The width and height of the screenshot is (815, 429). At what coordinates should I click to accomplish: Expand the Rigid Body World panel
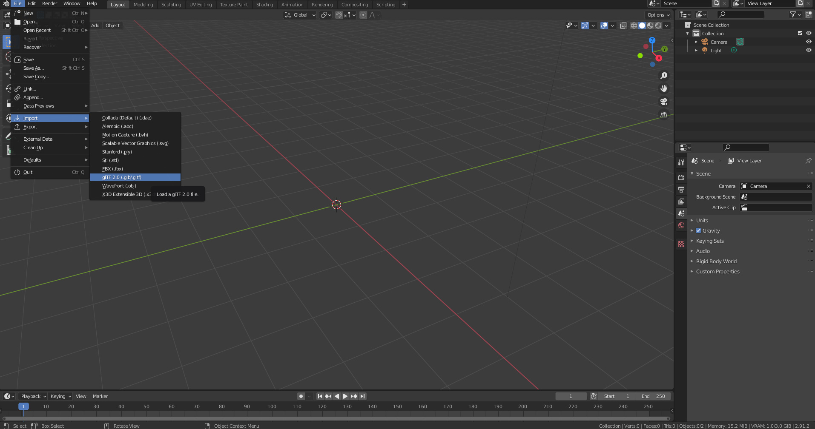coord(716,261)
